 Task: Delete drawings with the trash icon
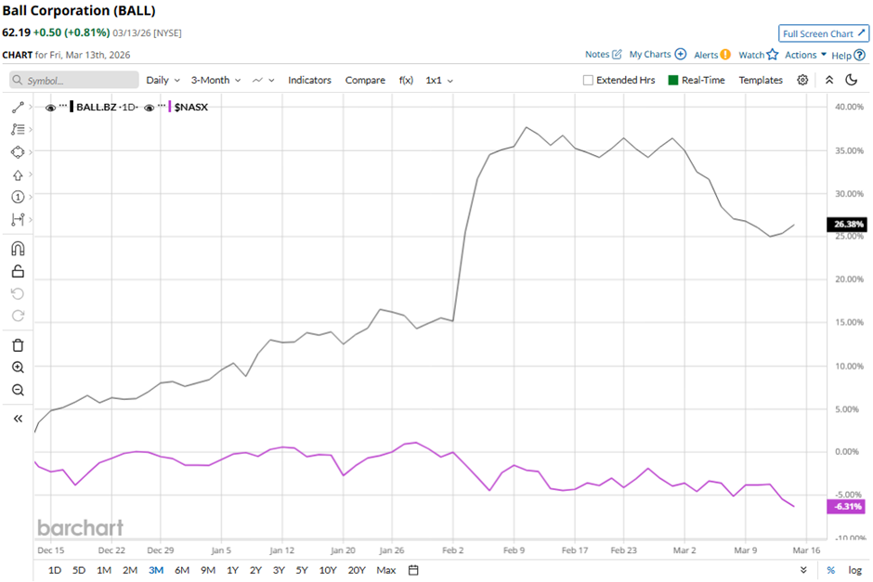(17, 345)
